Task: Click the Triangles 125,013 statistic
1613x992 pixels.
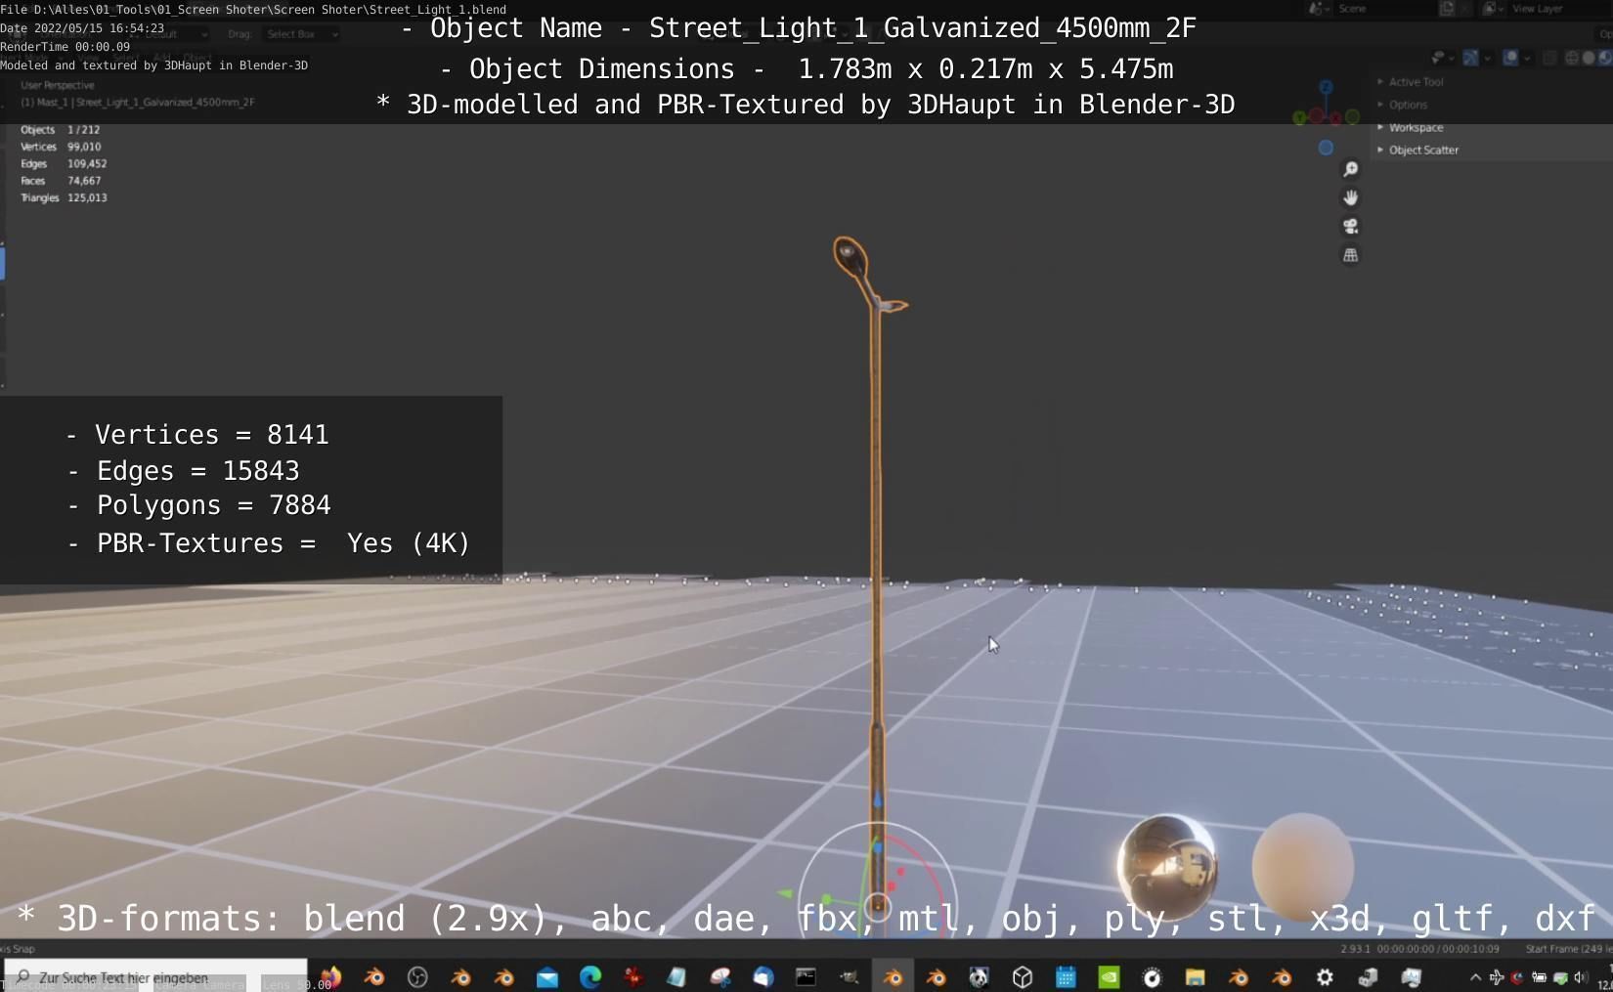Action: point(64,198)
